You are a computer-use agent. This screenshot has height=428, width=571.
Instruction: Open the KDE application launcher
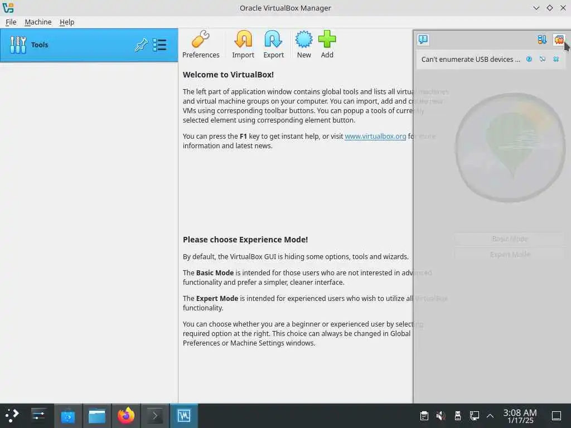pos(12,415)
